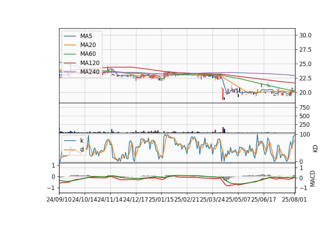
Task: Click the 250 volume axis label
Action: pyautogui.click(x=304, y=125)
